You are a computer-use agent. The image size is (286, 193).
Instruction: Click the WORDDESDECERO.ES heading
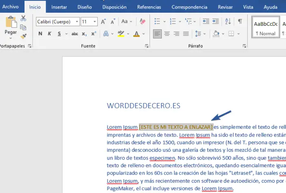click(x=143, y=106)
